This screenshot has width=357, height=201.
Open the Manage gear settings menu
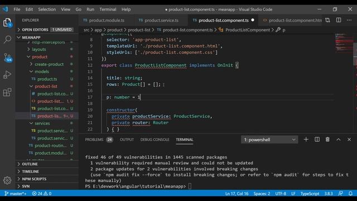[x=7, y=180]
